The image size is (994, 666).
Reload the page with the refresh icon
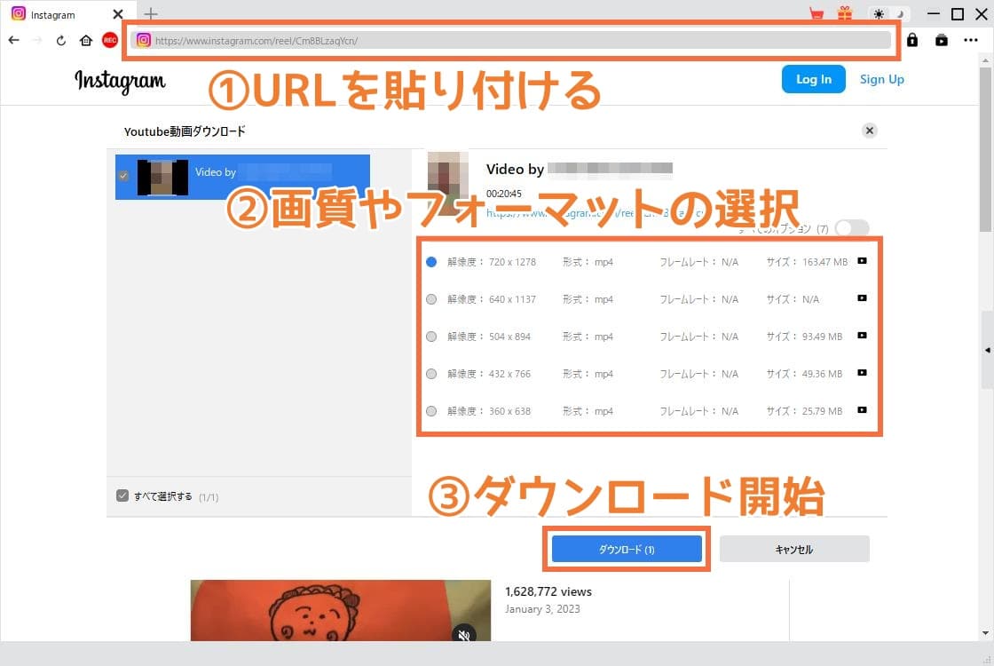61,41
